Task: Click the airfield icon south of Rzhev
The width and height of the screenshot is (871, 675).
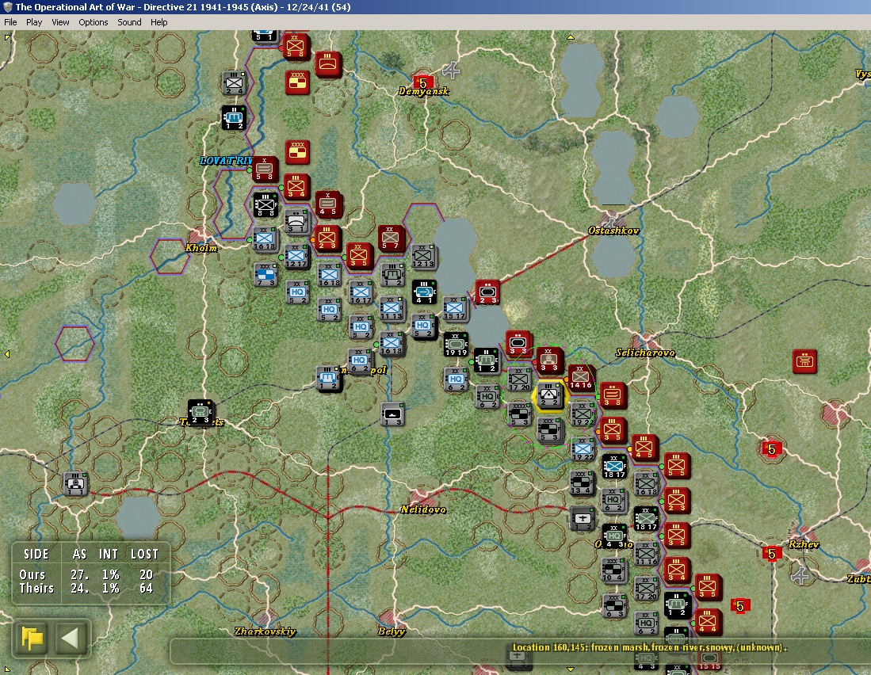Action: [x=800, y=576]
